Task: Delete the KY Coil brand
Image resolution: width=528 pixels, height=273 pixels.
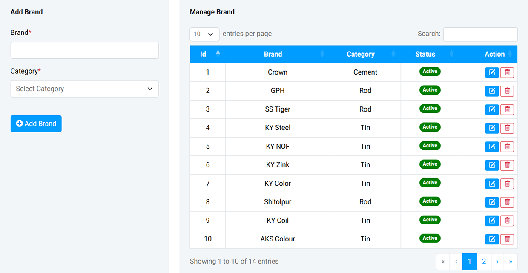Action: click(x=507, y=221)
